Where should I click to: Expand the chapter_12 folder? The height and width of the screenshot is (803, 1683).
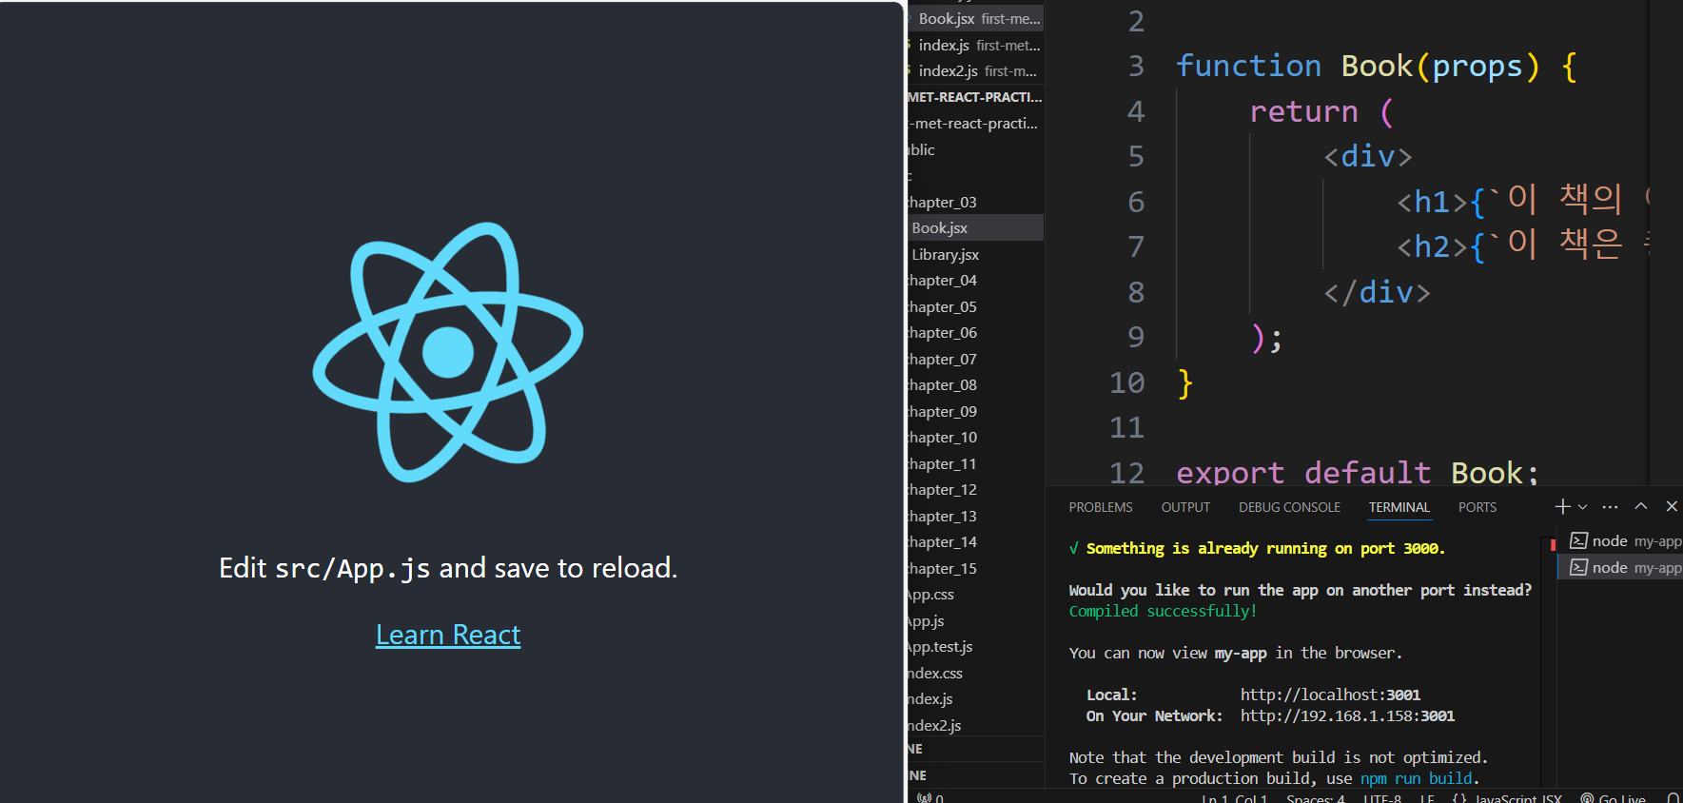975,489
